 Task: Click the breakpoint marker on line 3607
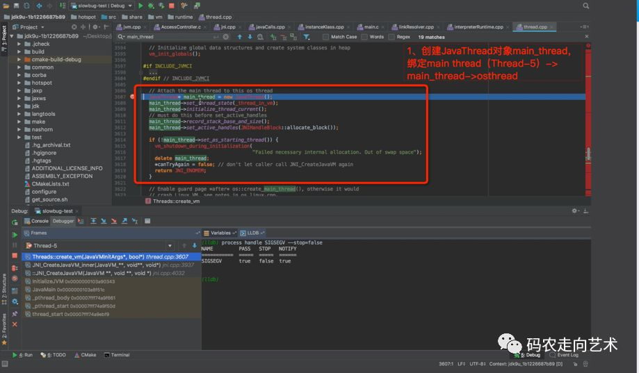coord(134,97)
